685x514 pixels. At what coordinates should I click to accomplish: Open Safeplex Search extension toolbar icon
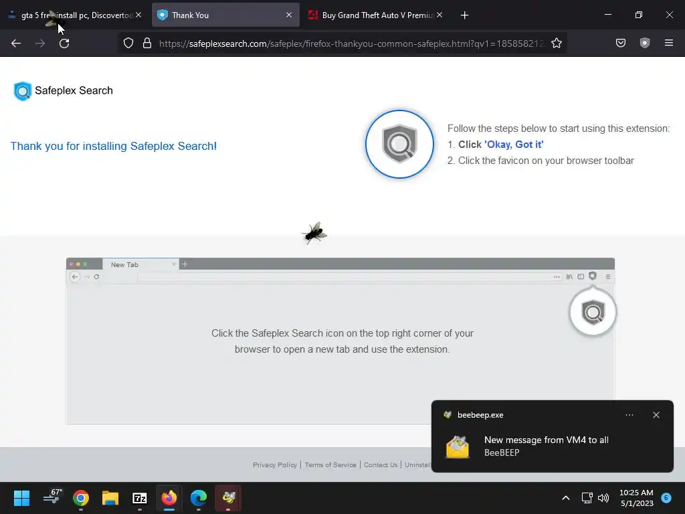[x=645, y=43]
